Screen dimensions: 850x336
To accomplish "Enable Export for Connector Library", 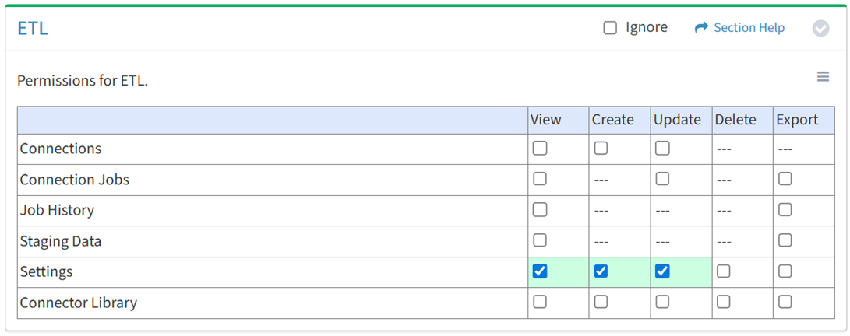I will [785, 302].
